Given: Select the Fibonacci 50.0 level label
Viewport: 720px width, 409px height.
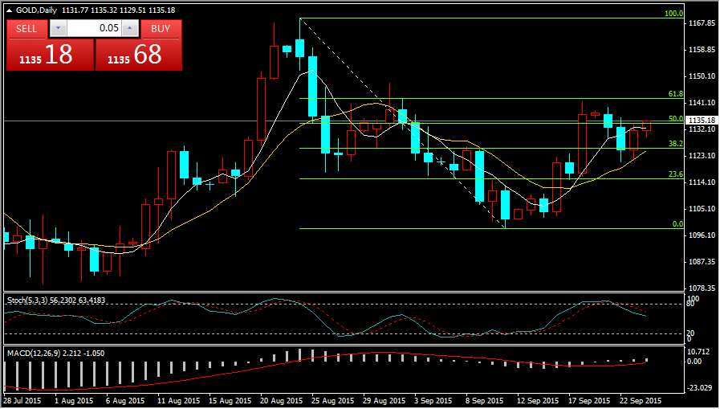Looking at the screenshot, I should point(675,119).
